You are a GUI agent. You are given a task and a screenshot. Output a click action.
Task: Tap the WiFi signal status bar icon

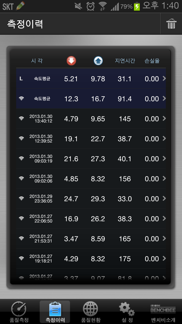click(x=103, y=6)
